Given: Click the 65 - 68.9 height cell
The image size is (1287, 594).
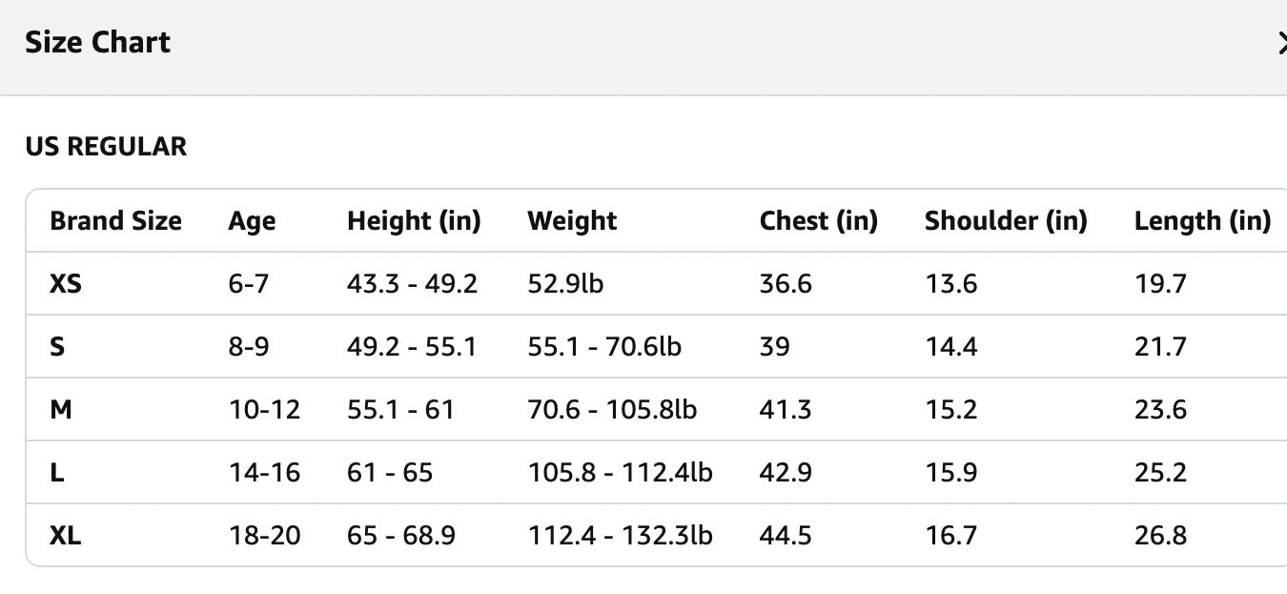Looking at the screenshot, I should pyautogui.click(x=400, y=535).
